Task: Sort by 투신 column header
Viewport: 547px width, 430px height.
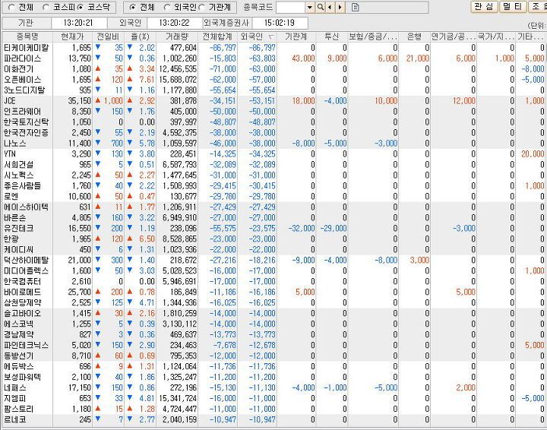Action: tap(332, 36)
